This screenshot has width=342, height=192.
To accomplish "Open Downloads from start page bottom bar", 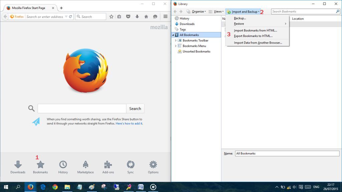I will (x=18, y=167).
